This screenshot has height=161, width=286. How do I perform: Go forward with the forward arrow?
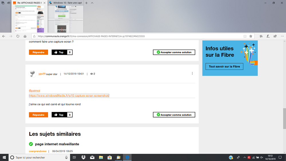[11, 36]
